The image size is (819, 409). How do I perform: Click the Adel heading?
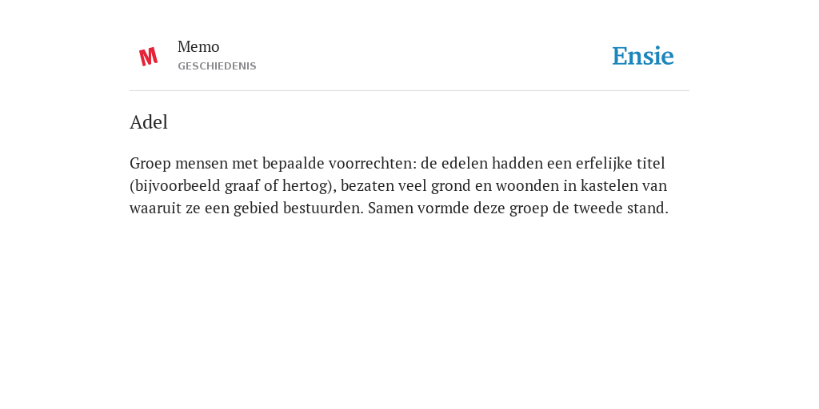(149, 122)
